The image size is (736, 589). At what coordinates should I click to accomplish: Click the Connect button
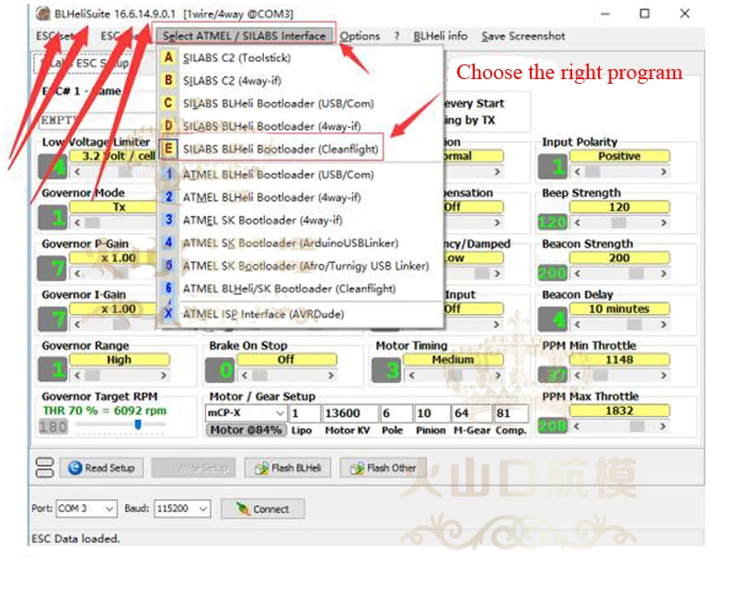coord(263,509)
